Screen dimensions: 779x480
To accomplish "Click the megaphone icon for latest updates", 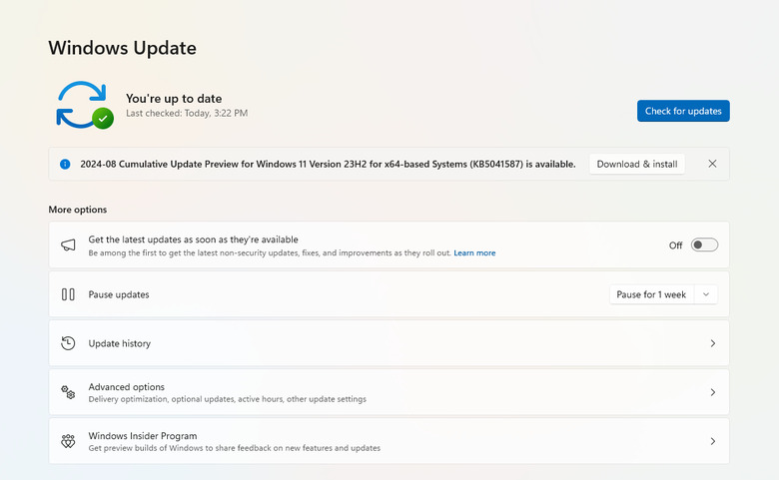I will (68, 245).
